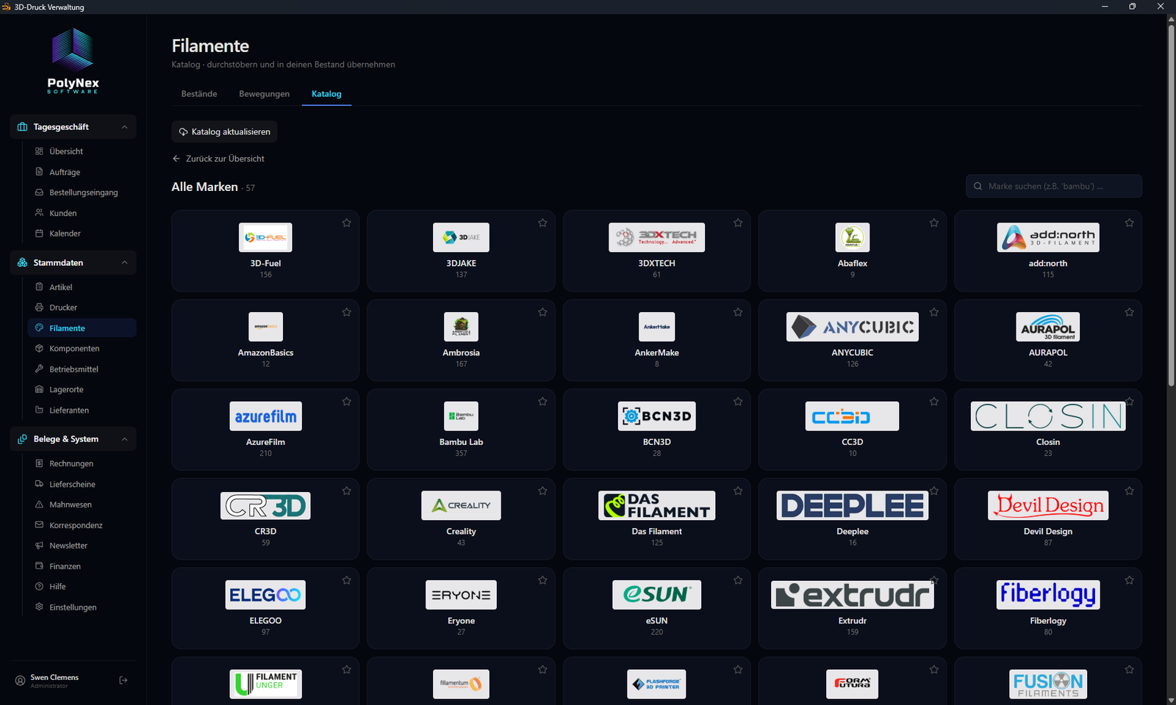The height and width of the screenshot is (705, 1176).
Task: Open the AzureFilm brand card
Action: [265, 429]
